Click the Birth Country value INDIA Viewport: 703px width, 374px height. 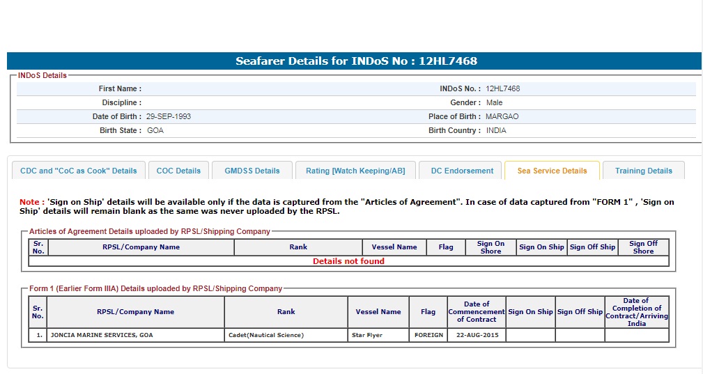[x=496, y=131]
